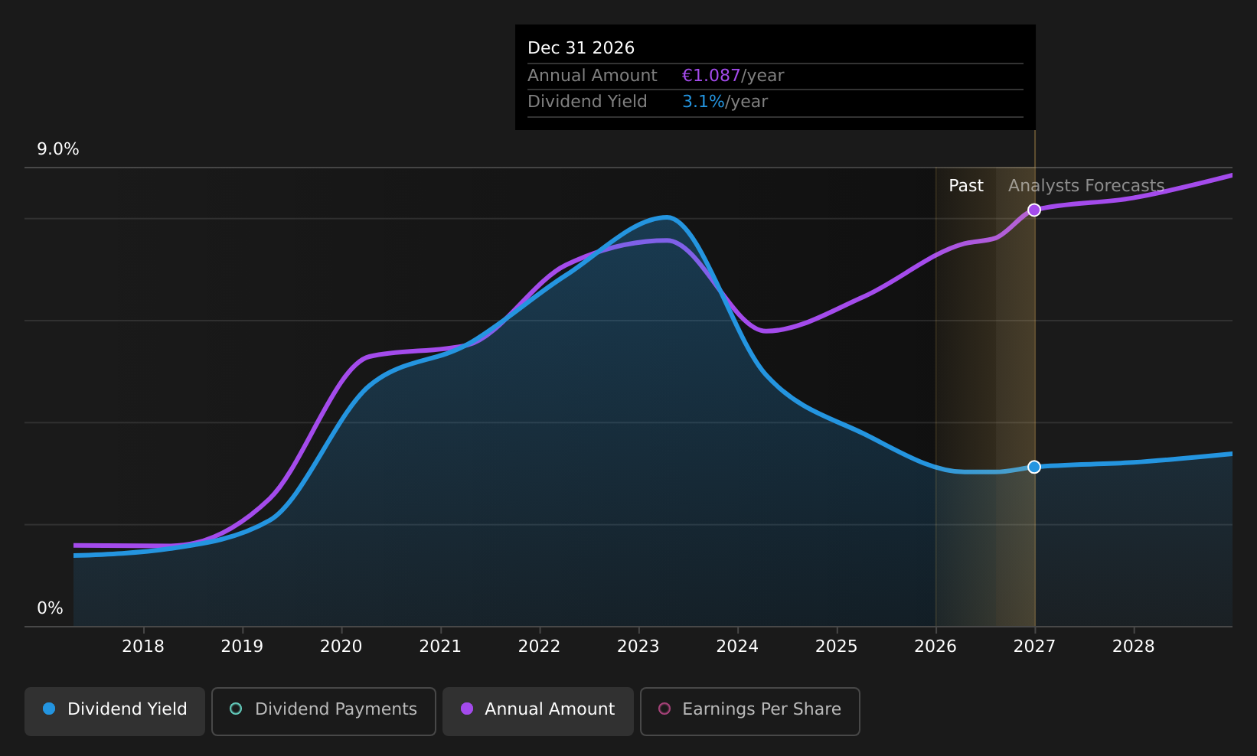Click the 0% y-axis label
Screen dimensions: 1257x756
point(51,608)
